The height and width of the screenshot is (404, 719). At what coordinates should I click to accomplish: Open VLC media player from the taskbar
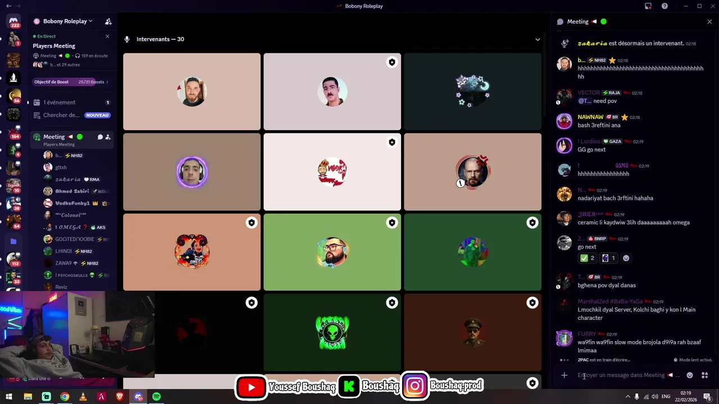(83, 397)
